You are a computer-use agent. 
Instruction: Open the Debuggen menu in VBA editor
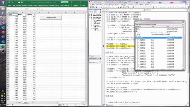[123, 5]
